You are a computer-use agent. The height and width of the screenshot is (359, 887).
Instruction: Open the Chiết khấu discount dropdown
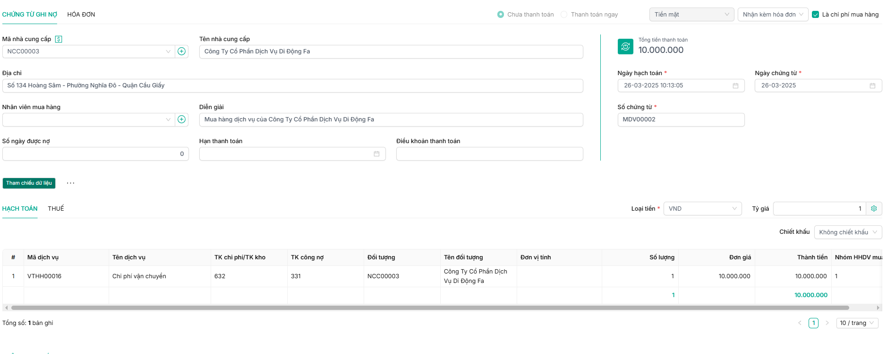(848, 232)
